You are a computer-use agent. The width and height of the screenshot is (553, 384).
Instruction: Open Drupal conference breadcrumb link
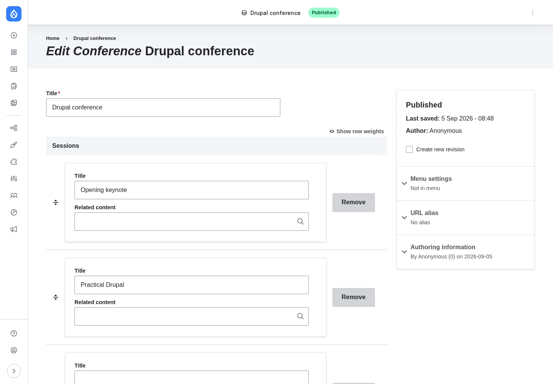coord(94,38)
